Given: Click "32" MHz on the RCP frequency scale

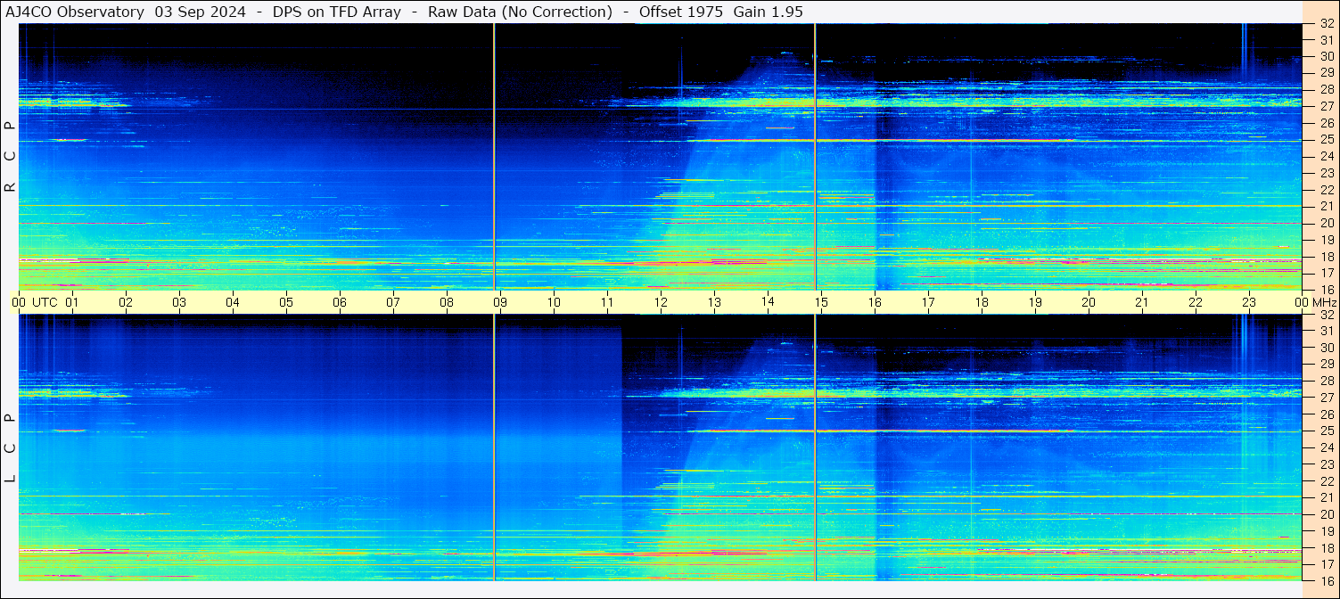Looking at the screenshot, I should (1327, 24).
